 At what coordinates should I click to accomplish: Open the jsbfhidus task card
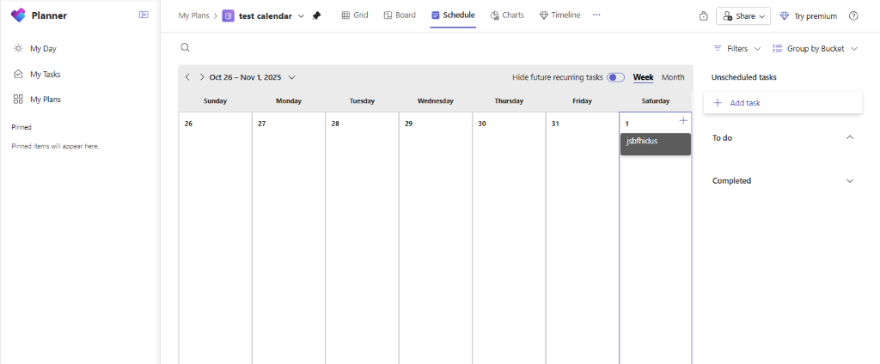[x=656, y=144]
